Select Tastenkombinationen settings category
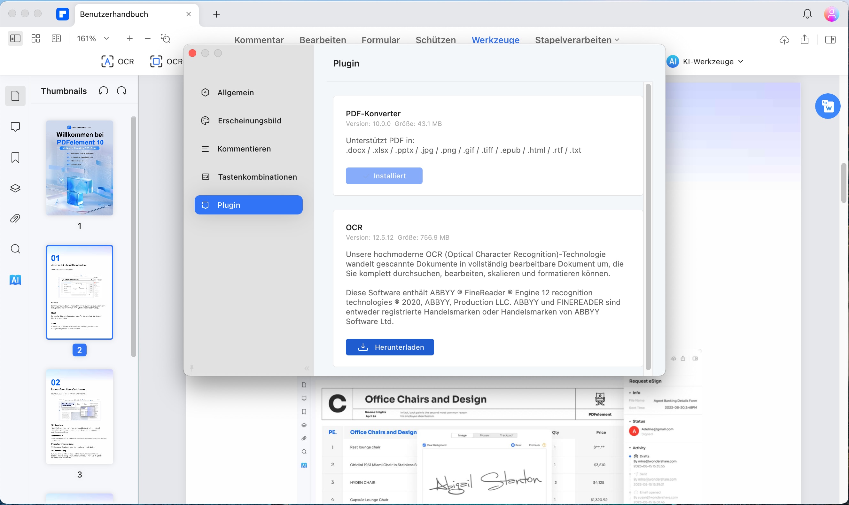The height and width of the screenshot is (505, 849). [x=248, y=177]
